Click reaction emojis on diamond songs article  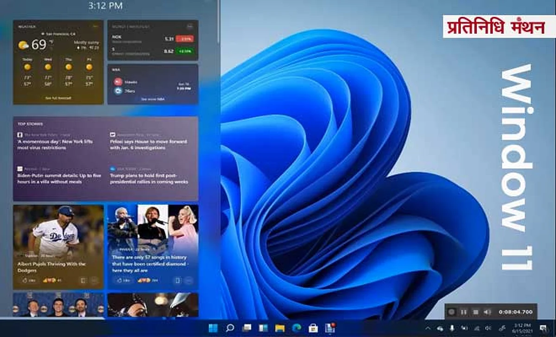[145, 280]
